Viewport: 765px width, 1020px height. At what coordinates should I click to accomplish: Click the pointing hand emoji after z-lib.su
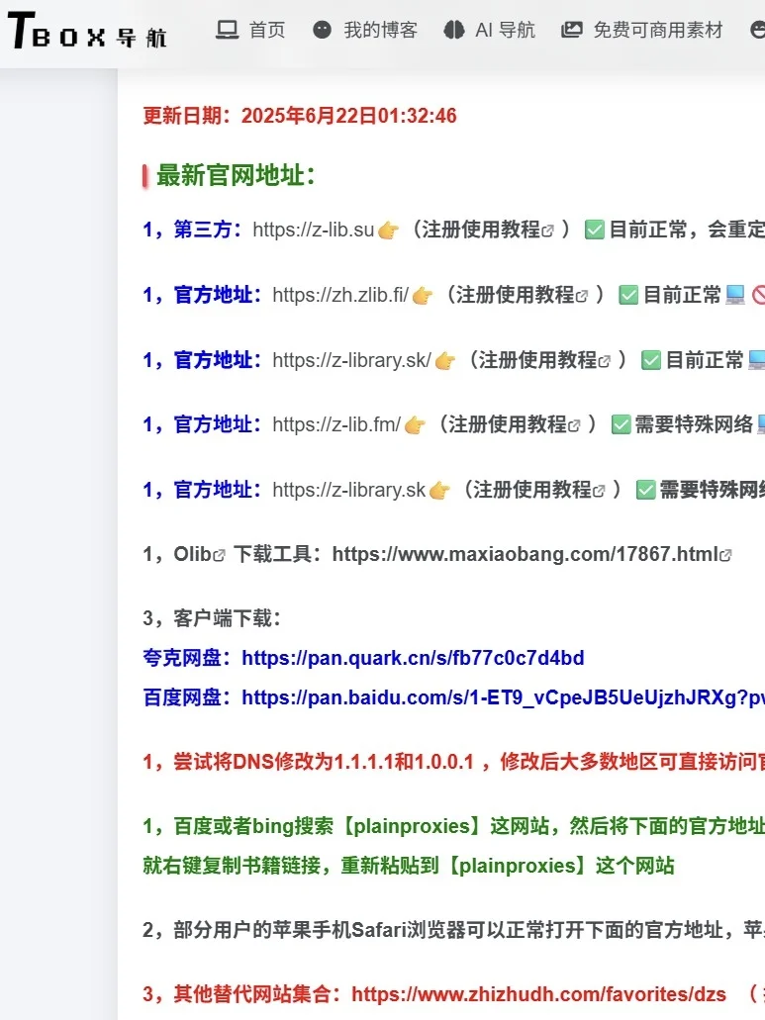[x=388, y=231]
